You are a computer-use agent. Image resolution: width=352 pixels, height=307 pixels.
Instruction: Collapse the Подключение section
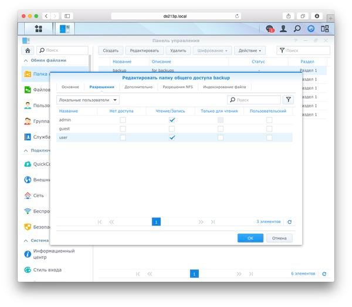point(26,150)
